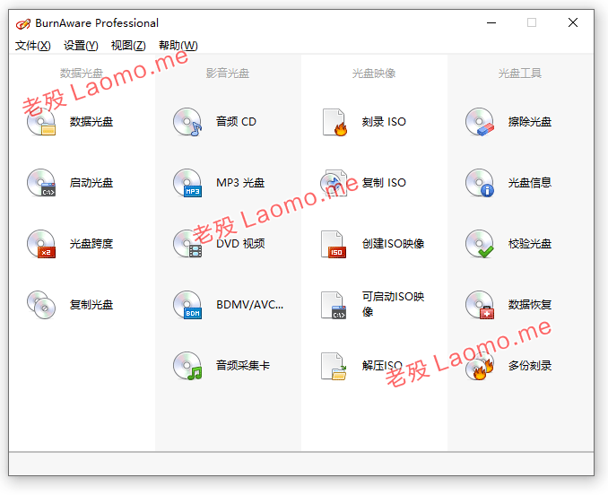This screenshot has width=608, height=495.
Task: Click the 可启动ISO映像 label
Action: point(393,304)
